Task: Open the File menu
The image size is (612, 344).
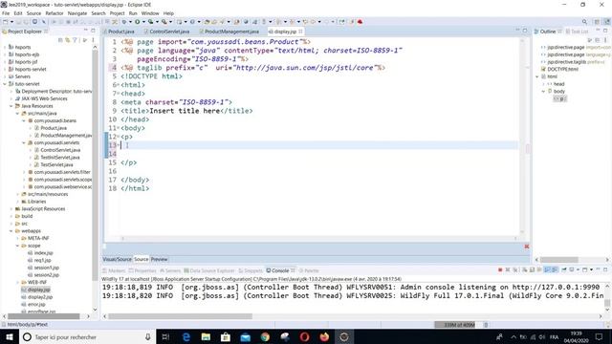Action: point(6,13)
